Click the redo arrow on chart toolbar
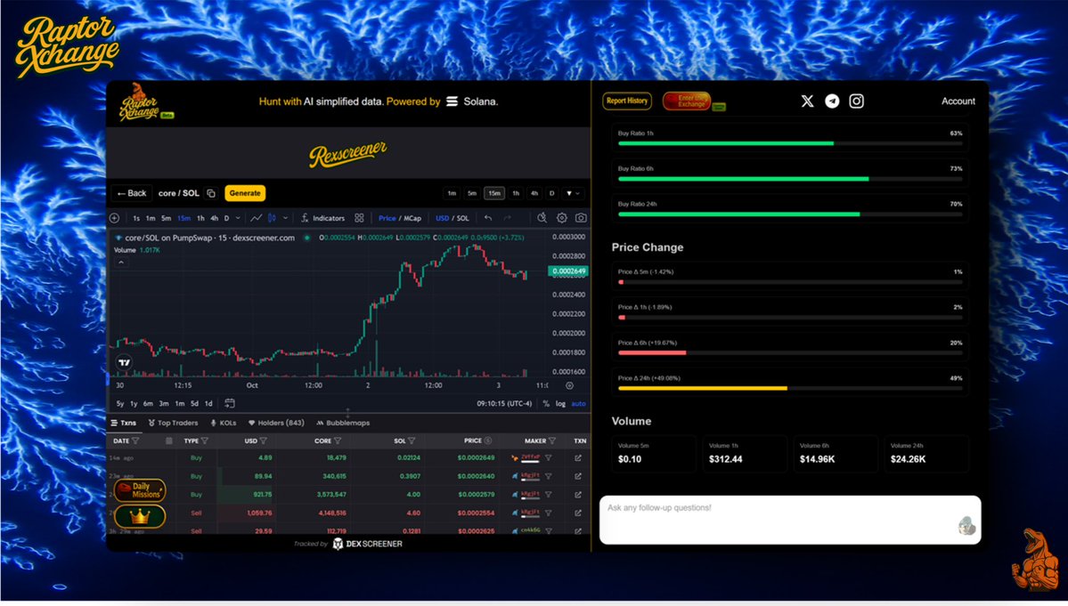Viewport: 1068px width, 606px height. coord(507,218)
